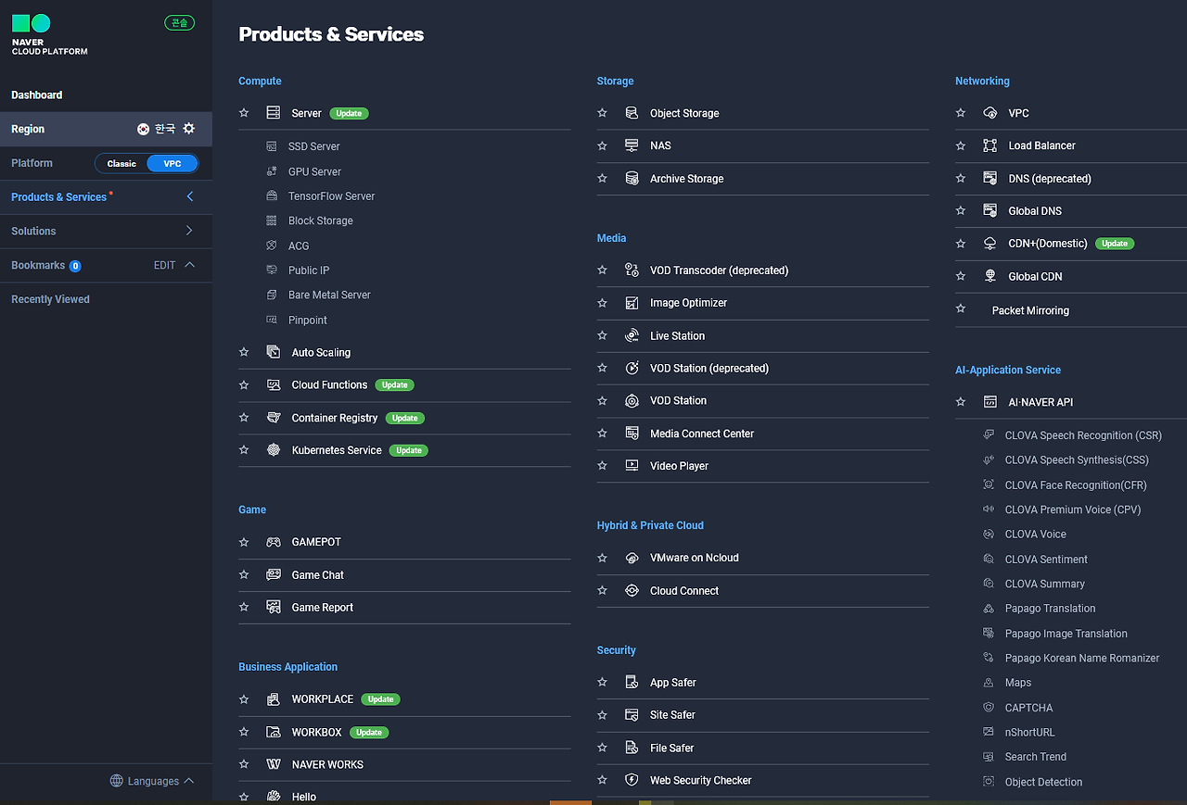Screen dimensions: 1187x805
Task: Click the Cloud Functions icon
Action: pos(274,384)
